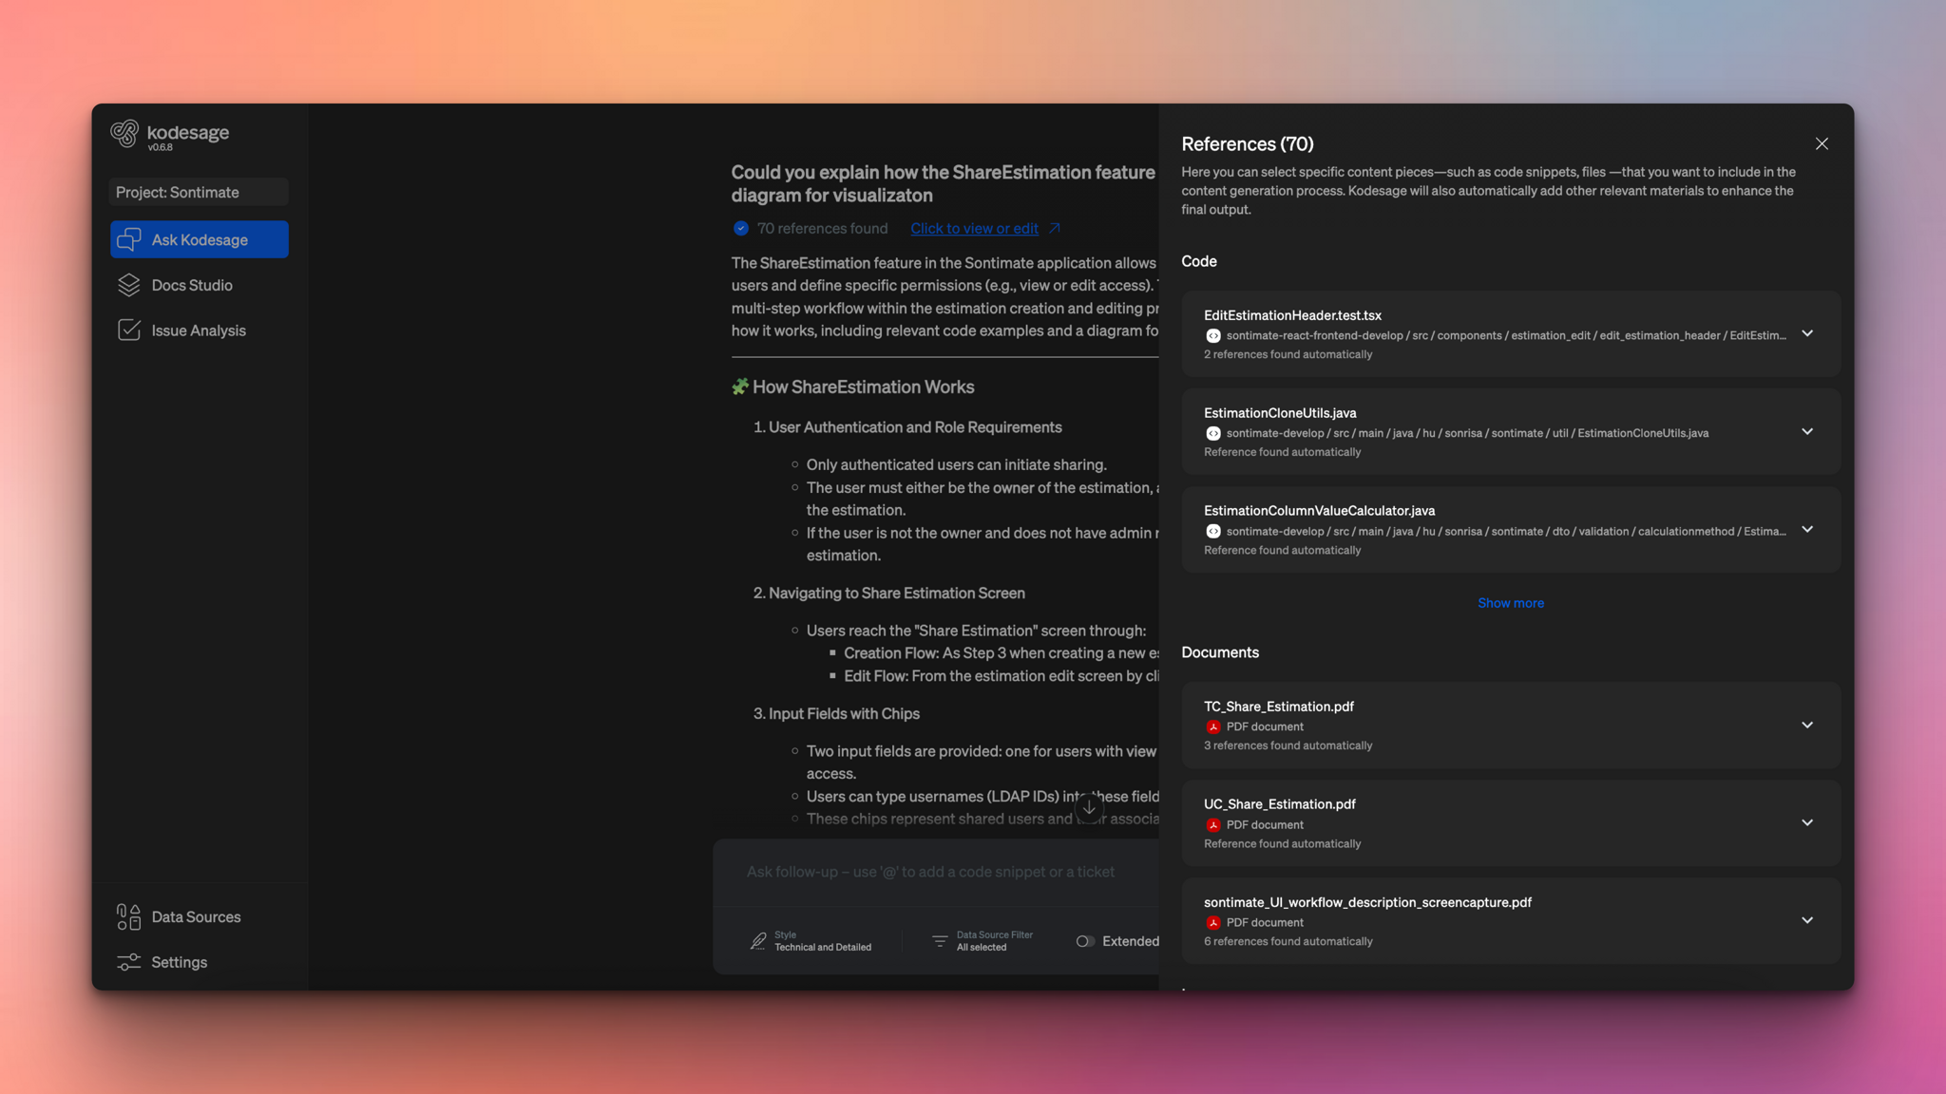This screenshot has height=1094, width=1946.
Task: Click the 'Click to view or edit' link
Action: 974,228
